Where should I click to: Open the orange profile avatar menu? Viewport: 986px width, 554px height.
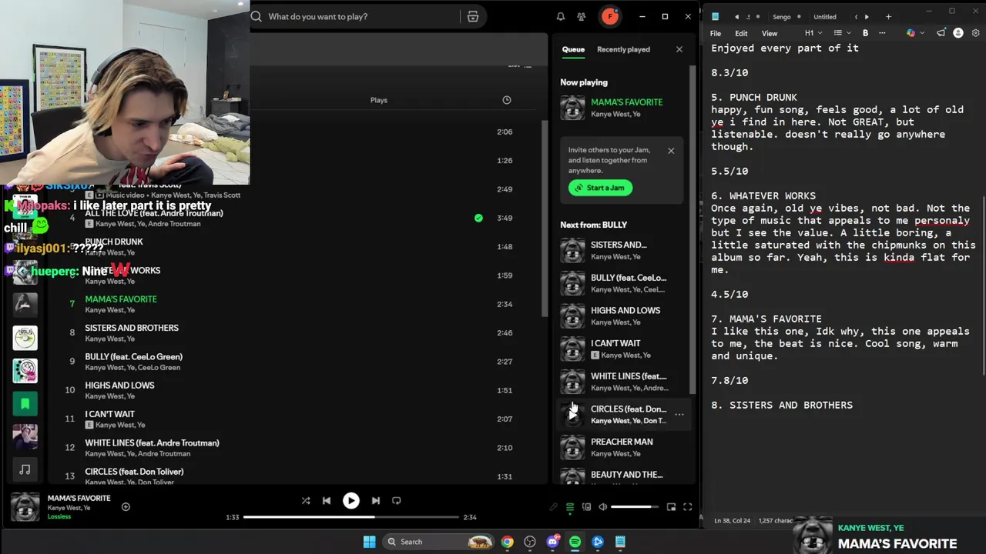609,16
